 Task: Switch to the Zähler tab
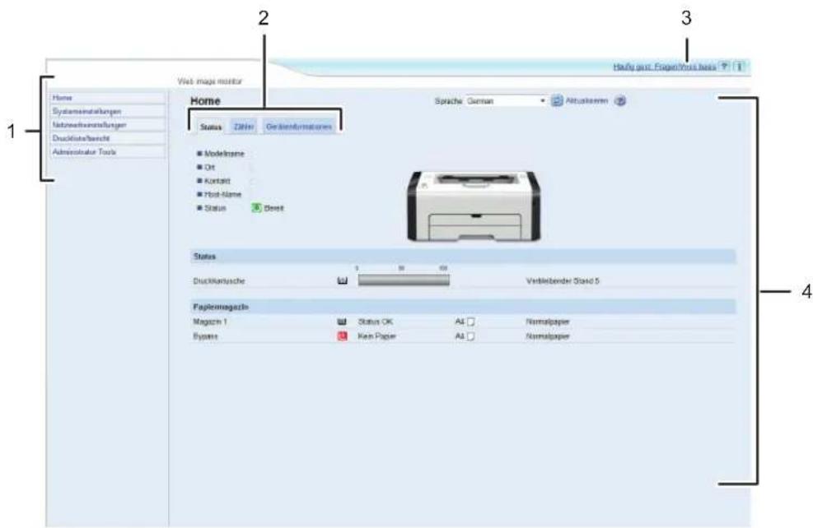point(244,127)
